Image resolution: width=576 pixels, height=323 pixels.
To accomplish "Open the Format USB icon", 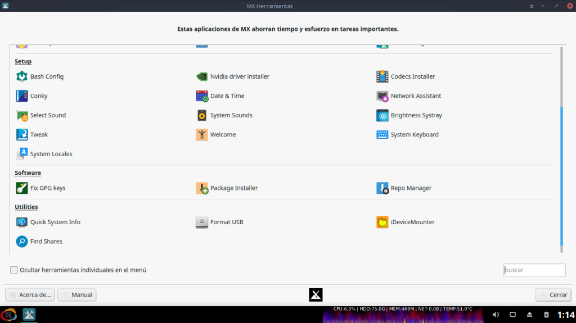I will pyautogui.click(x=202, y=222).
